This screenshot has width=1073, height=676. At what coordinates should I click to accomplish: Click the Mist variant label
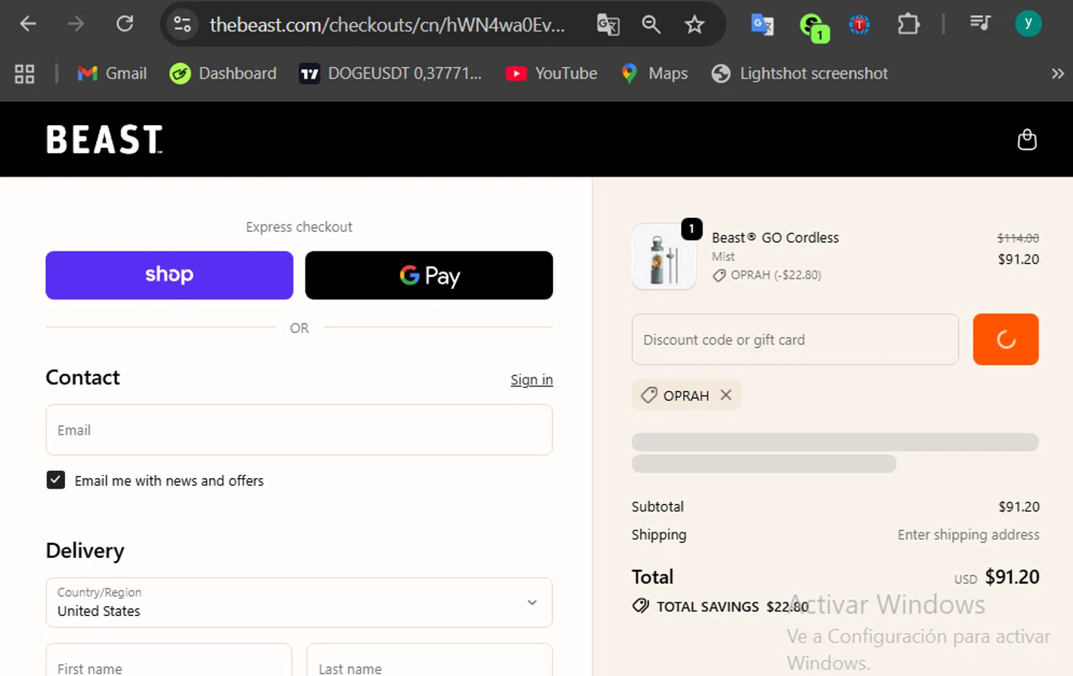tap(723, 257)
